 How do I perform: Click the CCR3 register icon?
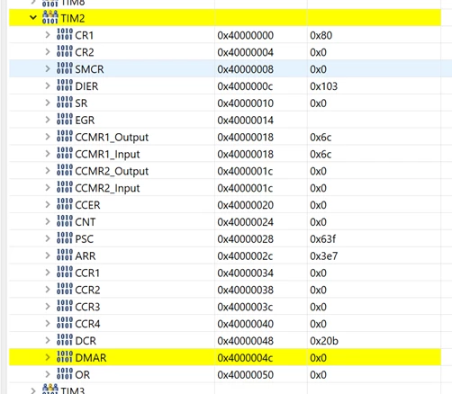click(65, 306)
